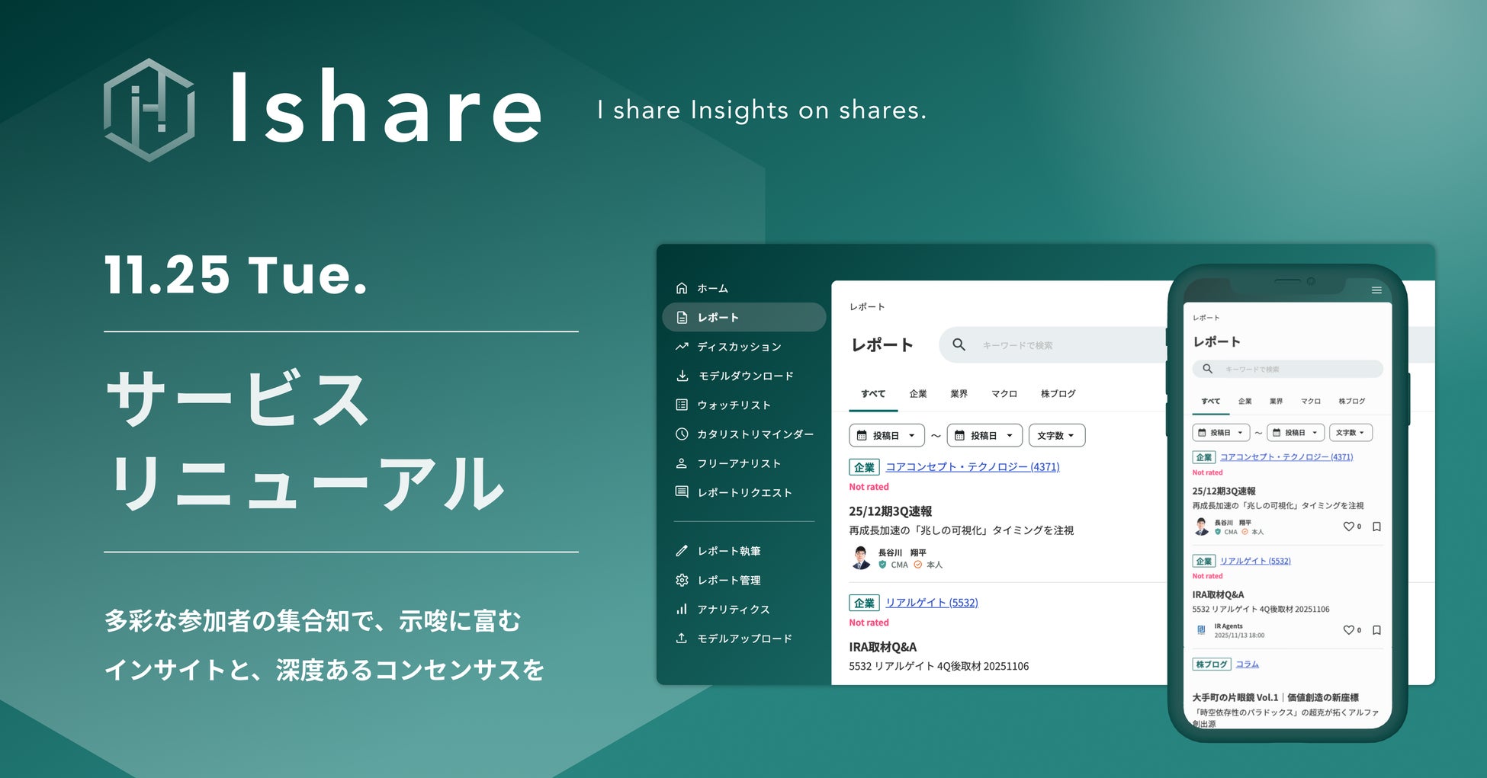Open レポート管理 via the gear icon
The width and height of the screenshot is (1487, 778).
(x=682, y=580)
